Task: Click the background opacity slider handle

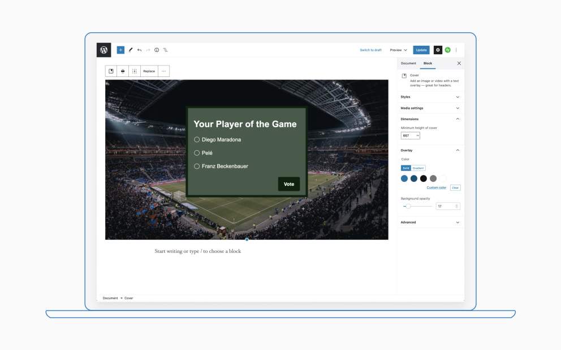Action: point(408,206)
